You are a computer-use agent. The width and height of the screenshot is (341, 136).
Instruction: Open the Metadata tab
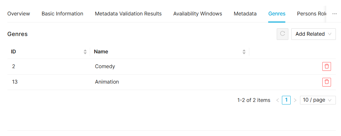tap(245, 14)
